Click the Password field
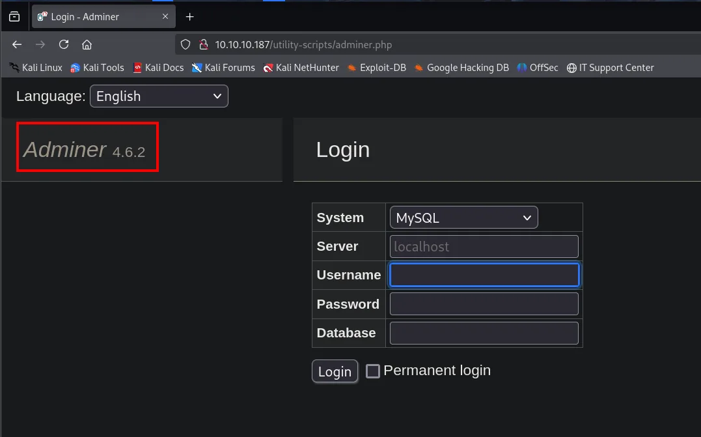Image resolution: width=701 pixels, height=437 pixels. pyautogui.click(x=484, y=304)
